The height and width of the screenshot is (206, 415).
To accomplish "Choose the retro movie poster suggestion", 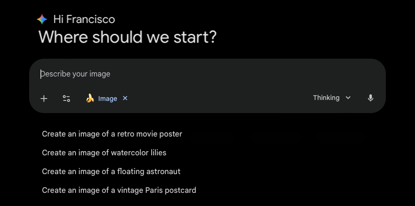I will click(112, 134).
